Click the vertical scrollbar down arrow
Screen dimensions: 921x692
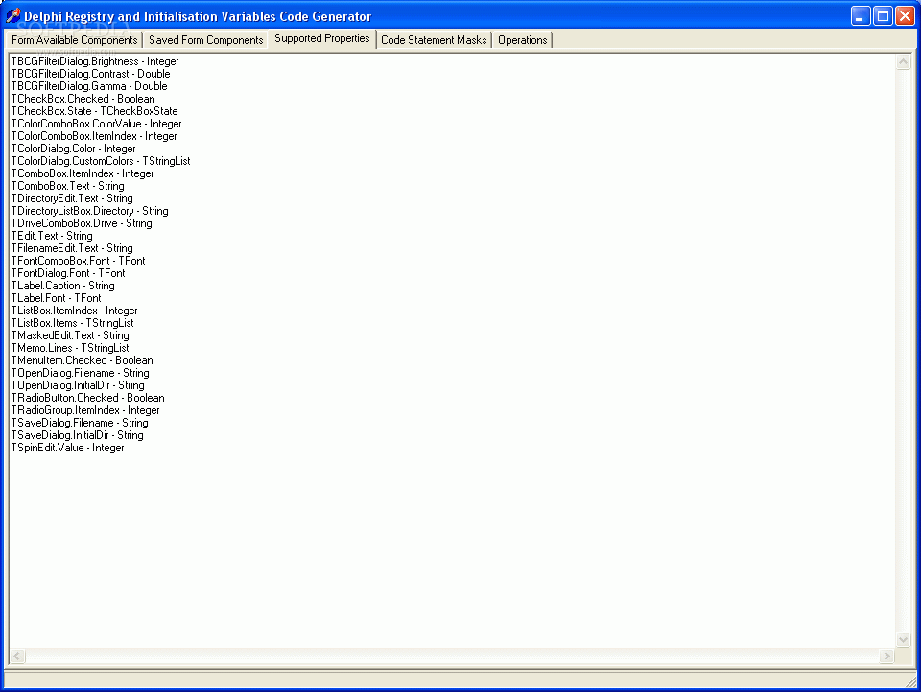(904, 639)
